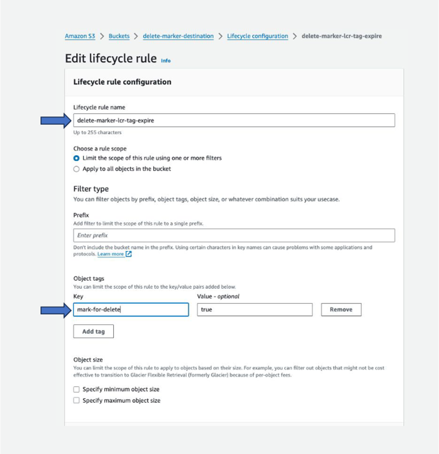Navigate to the Buckets breadcrumb link
Image resolution: width=439 pixels, height=454 pixels.
[119, 36]
